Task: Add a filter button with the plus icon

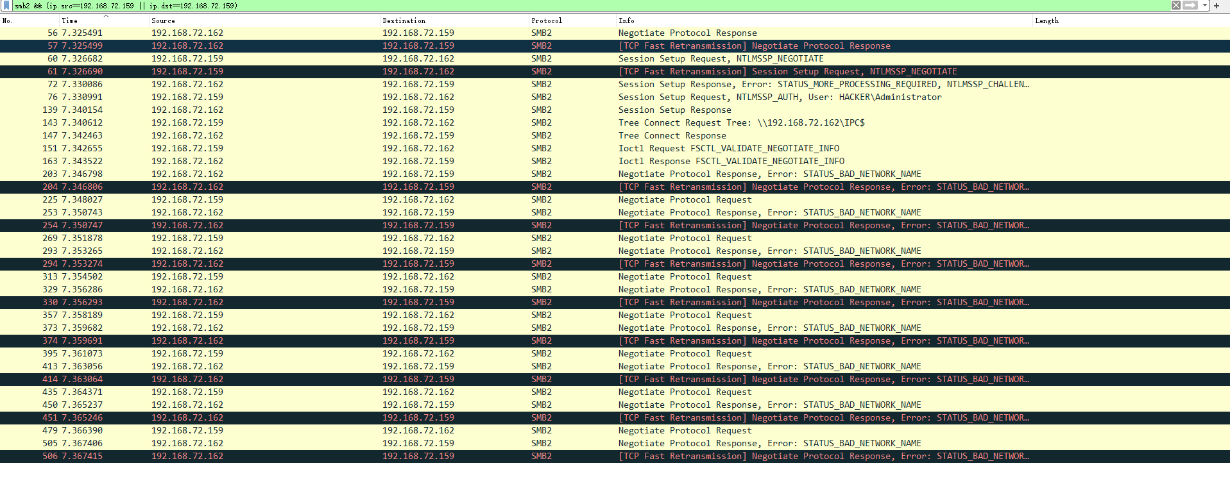Action: pos(1217,5)
